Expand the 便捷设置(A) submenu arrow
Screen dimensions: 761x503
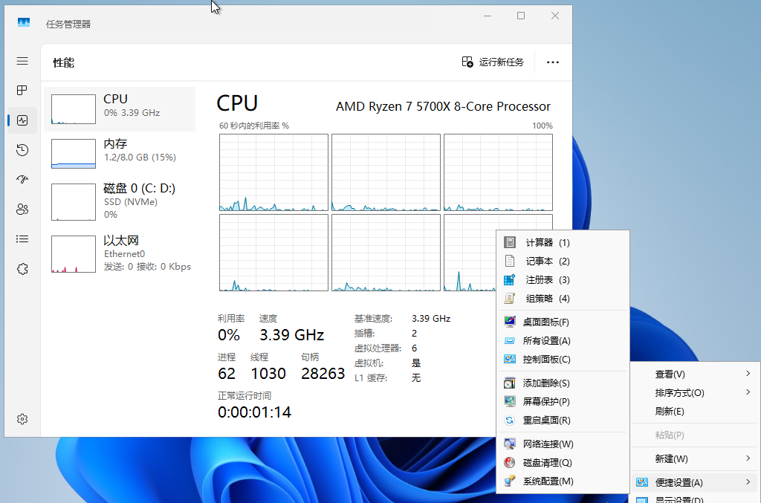coord(748,481)
